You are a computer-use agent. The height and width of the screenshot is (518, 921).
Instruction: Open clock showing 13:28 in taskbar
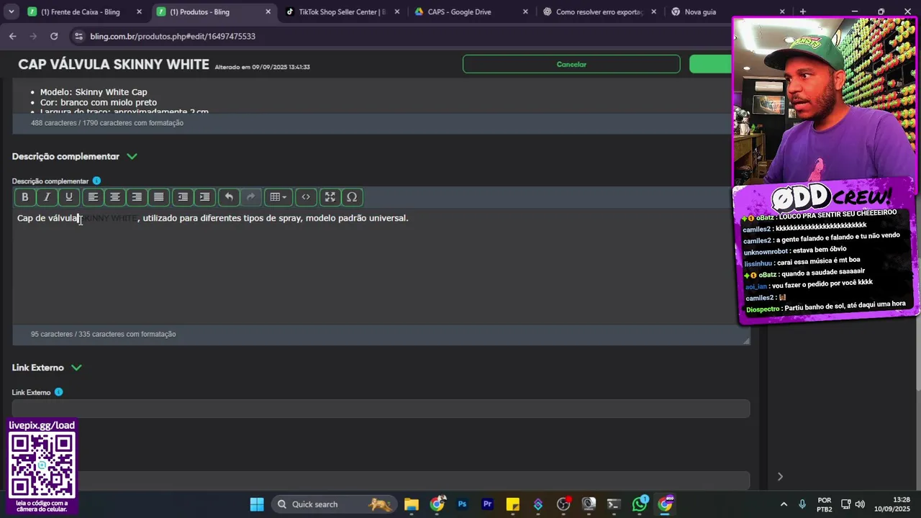(892, 504)
